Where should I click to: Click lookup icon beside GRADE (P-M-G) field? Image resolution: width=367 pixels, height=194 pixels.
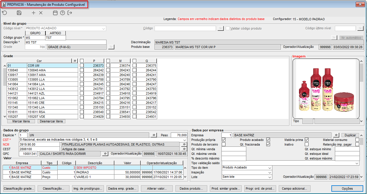click(111, 47)
